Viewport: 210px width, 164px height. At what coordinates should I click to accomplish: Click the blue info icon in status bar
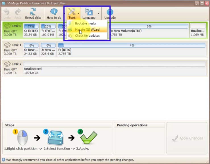click(3, 160)
